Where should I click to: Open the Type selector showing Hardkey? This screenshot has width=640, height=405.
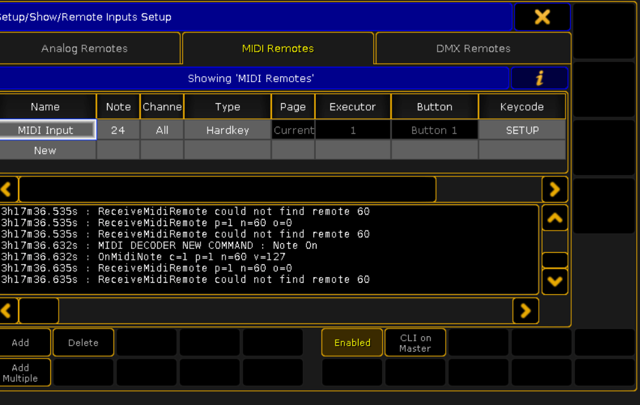227,130
